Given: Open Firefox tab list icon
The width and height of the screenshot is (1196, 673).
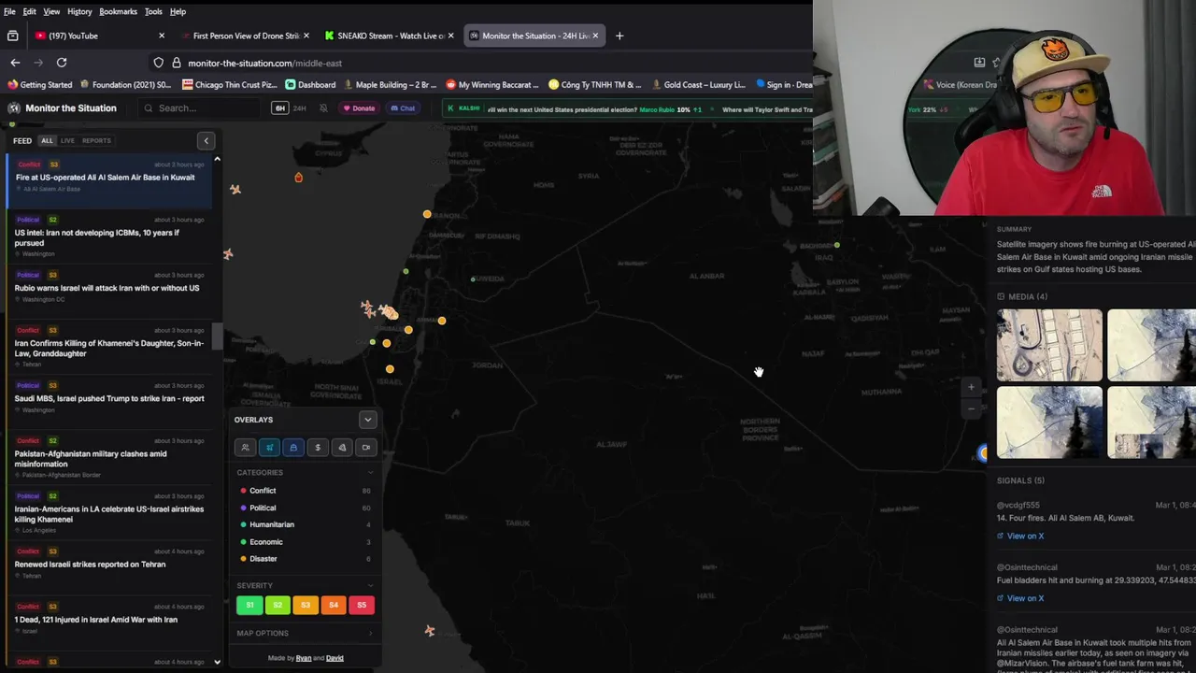Looking at the screenshot, I should click(x=12, y=36).
